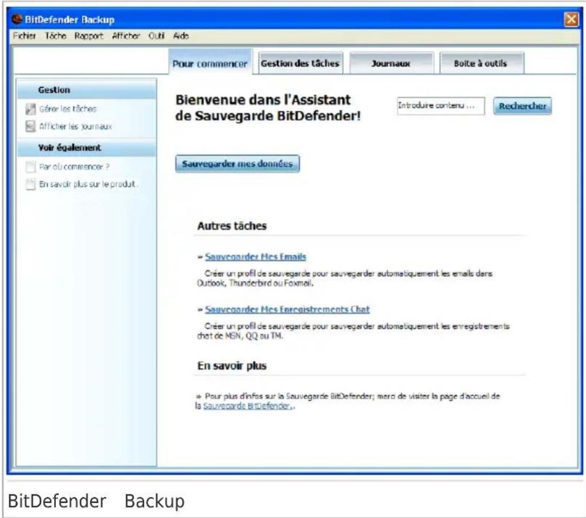Open En savoir plus sur le produit entry
The image size is (586, 518).
88,184
